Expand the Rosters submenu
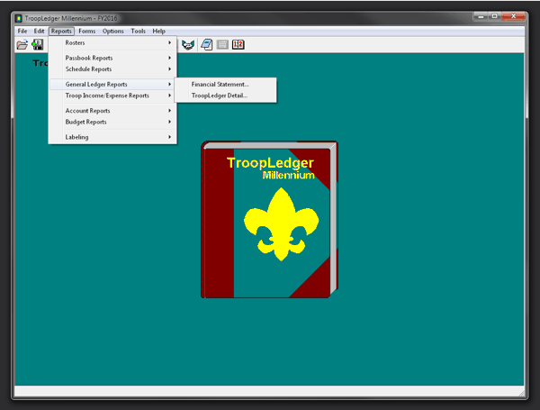This screenshot has height=410, width=540. (x=112, y=42)
